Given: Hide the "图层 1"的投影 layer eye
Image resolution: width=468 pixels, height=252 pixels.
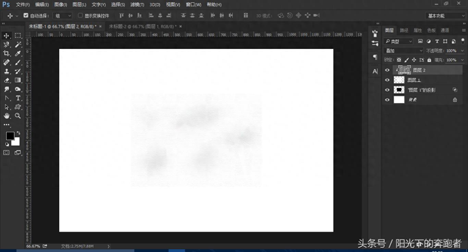Looking at the screenshot, I should click(387, 90).
